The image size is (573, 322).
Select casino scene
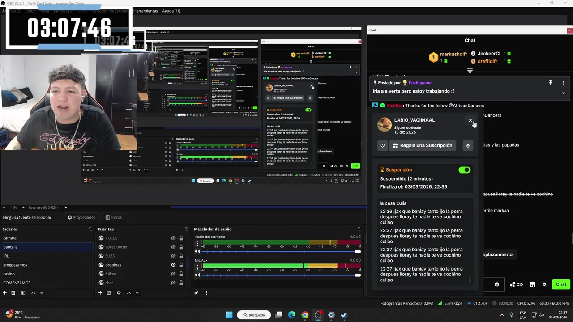coord(47,274)
